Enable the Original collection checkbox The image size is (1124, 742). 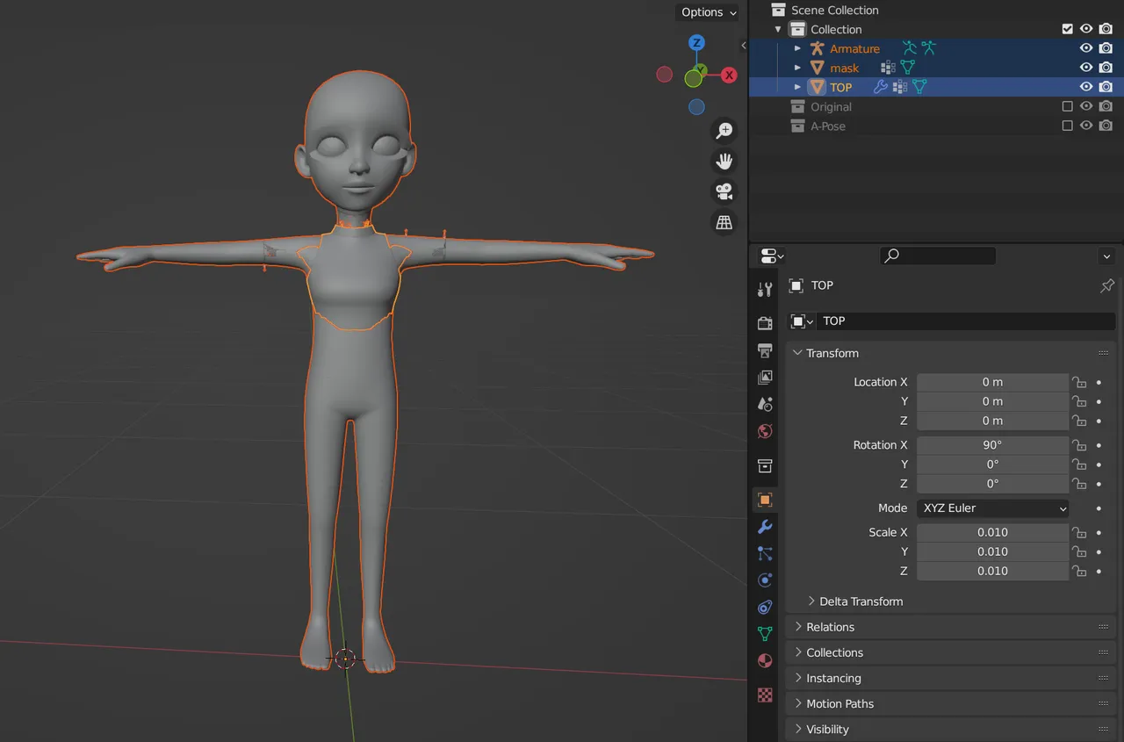click(x=1067, y=106)
